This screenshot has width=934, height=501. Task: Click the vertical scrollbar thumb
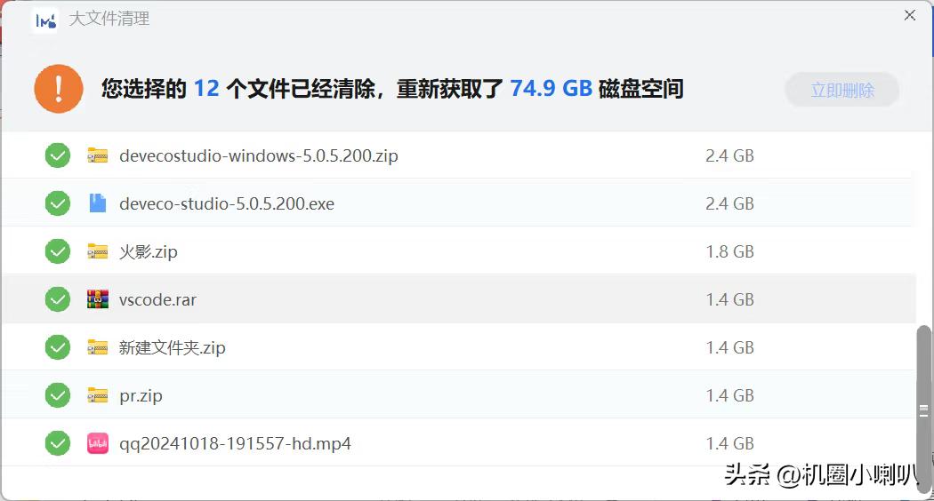[923, 410]
